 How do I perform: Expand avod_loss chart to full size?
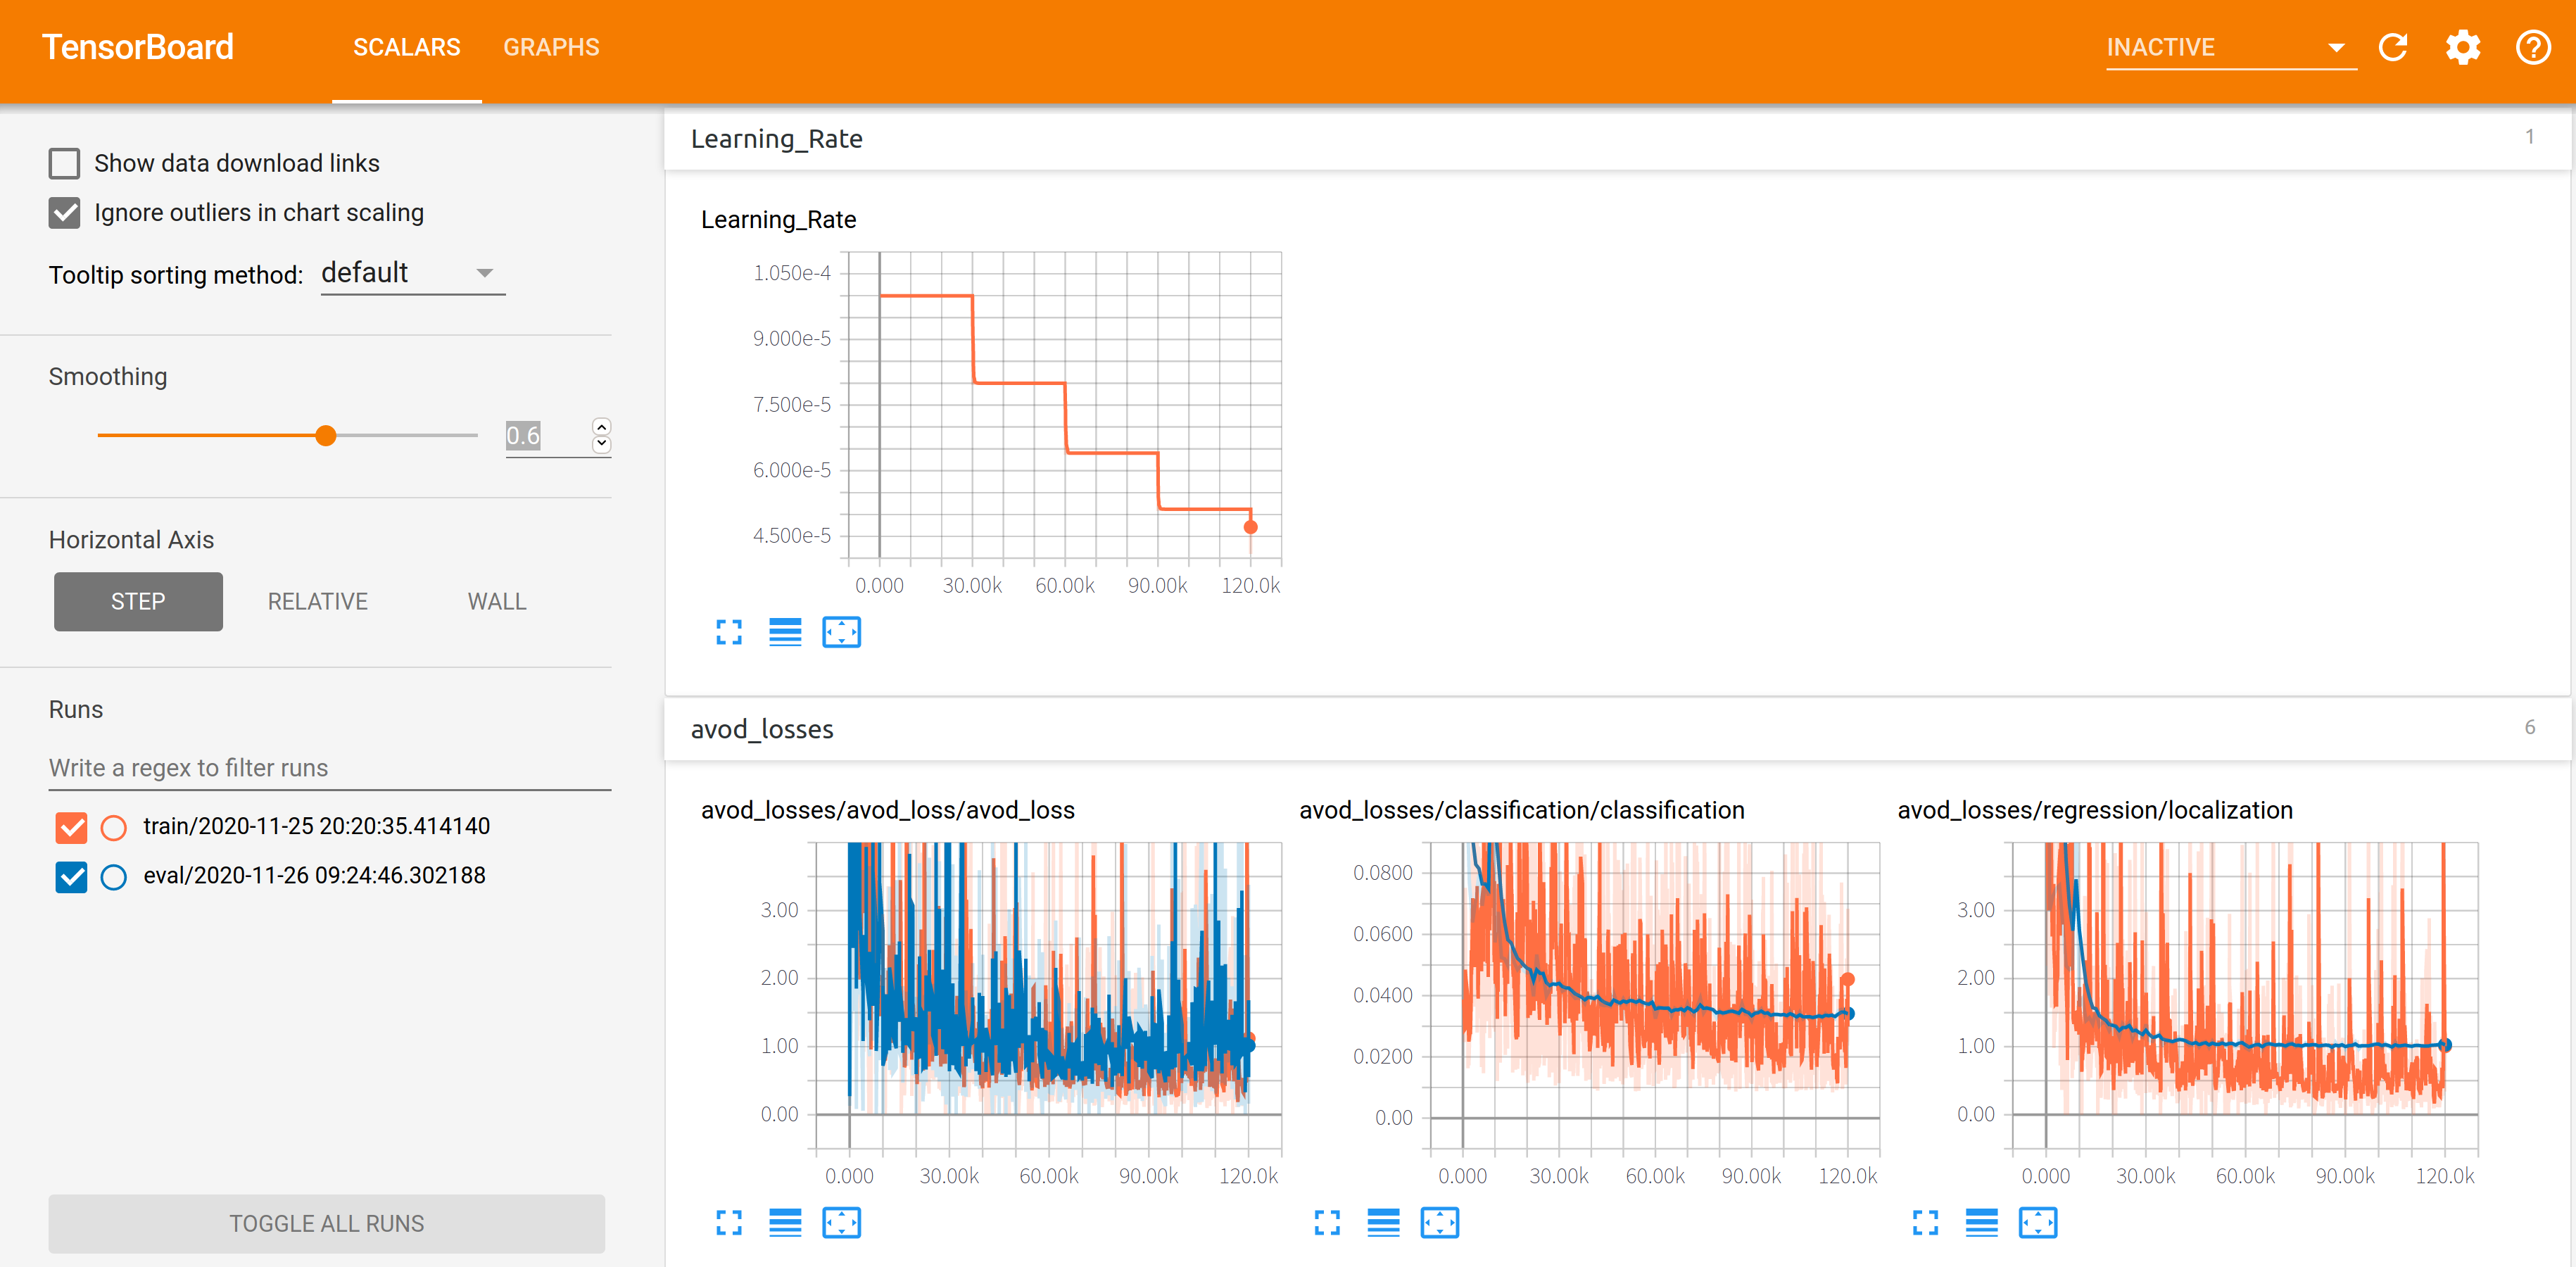click(x=729, y=1222)
